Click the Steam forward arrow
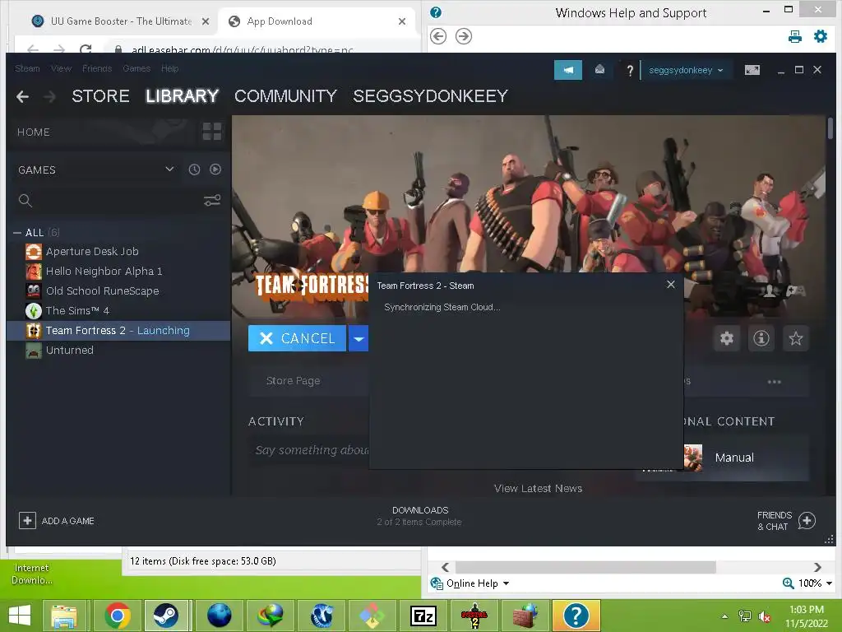842x632 pixels. pos(49,97)
